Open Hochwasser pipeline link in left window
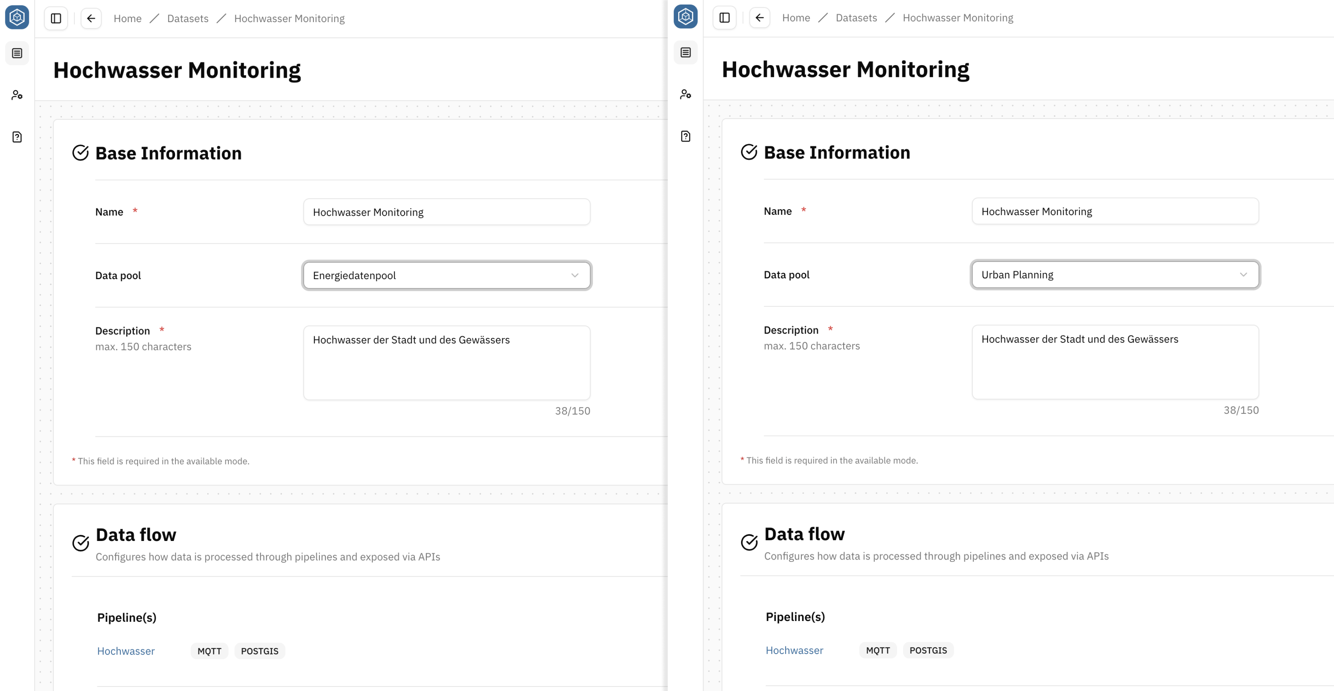The image size is (1334, 691). pos(126,651)
